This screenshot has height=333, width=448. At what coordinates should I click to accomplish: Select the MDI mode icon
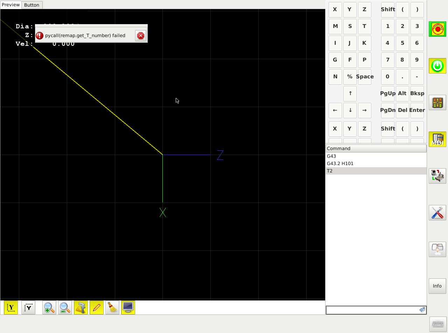click(x=437, y=139)
